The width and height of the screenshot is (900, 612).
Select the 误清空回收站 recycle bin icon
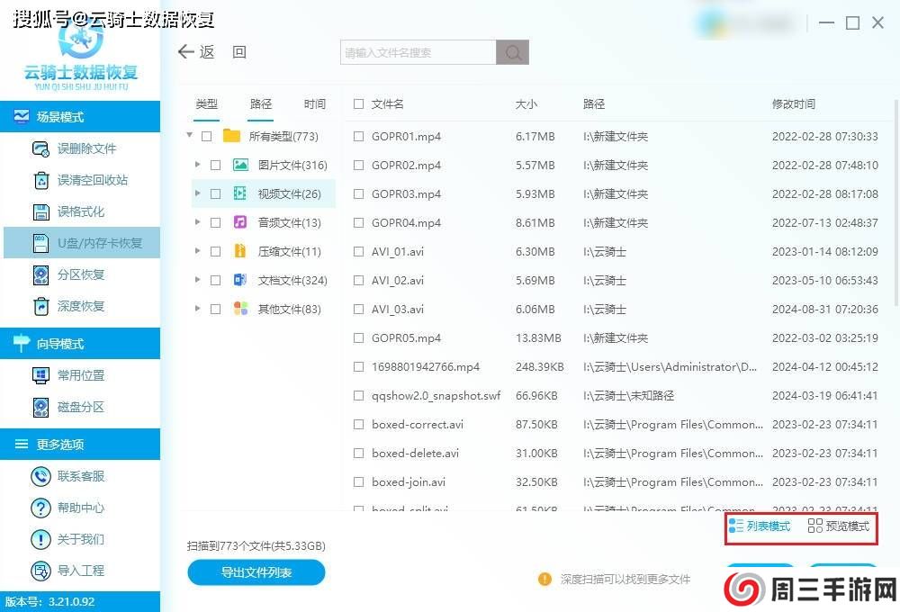pyautogui.click(x=40, y=180)
